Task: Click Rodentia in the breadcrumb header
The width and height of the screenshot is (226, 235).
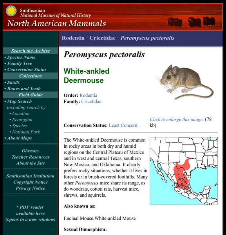Action: 73,38
